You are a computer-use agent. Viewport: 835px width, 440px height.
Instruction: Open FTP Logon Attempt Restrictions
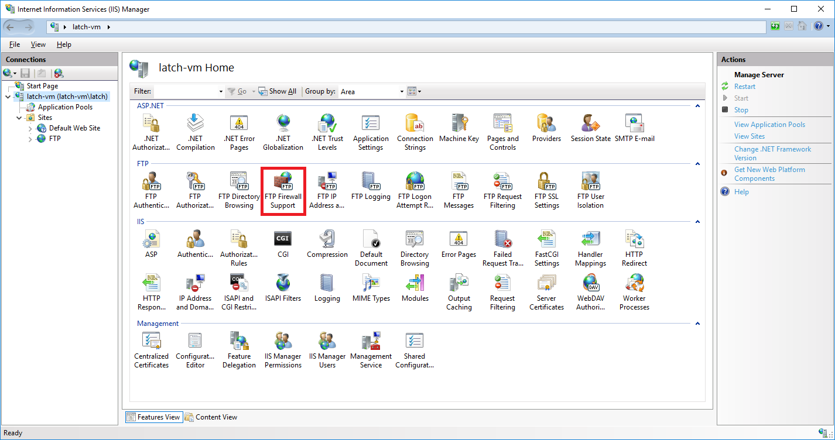click(415, 190)
